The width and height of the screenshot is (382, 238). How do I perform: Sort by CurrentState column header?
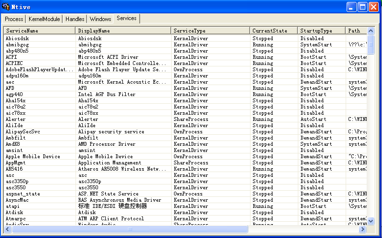pos(274,31)
